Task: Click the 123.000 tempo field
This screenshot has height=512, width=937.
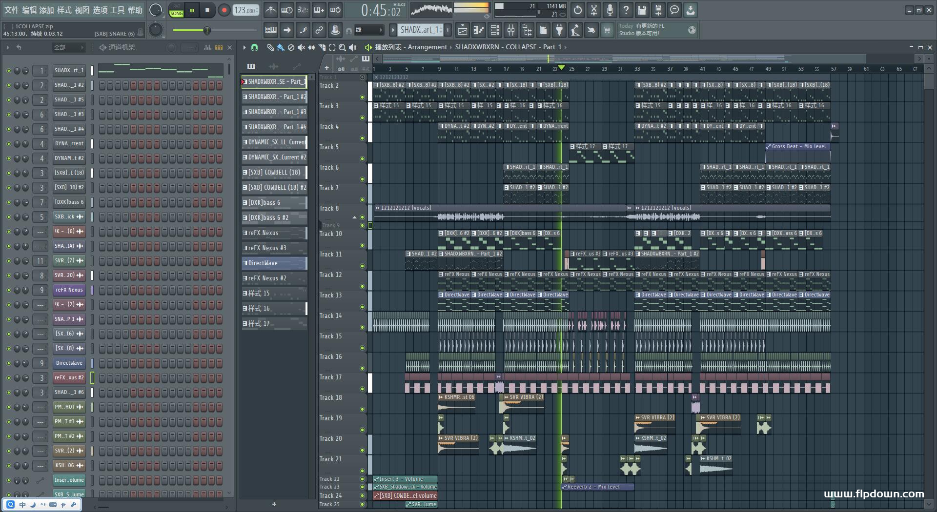Action: [246, 10]
